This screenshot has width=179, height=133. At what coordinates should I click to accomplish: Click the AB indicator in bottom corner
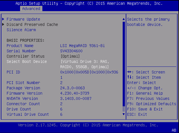174,130
